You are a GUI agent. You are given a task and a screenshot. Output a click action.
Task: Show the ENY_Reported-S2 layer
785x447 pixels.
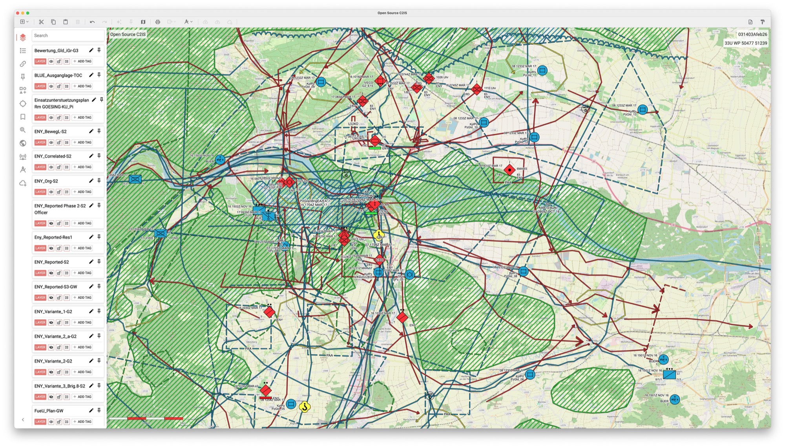pos(51,273)
